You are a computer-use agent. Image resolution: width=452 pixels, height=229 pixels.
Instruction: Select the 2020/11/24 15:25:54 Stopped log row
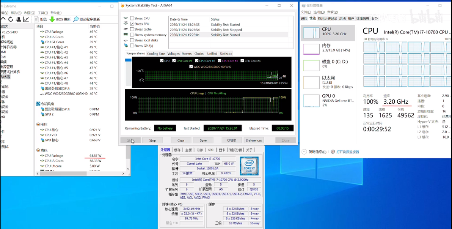point(228,30)
